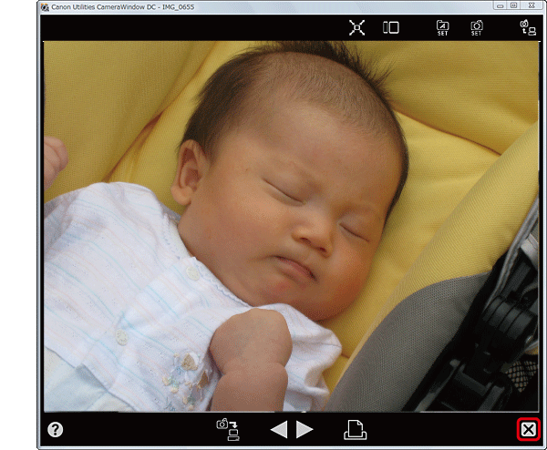Click the camera SET icon

pyautogui.click(x=477, y=27)
